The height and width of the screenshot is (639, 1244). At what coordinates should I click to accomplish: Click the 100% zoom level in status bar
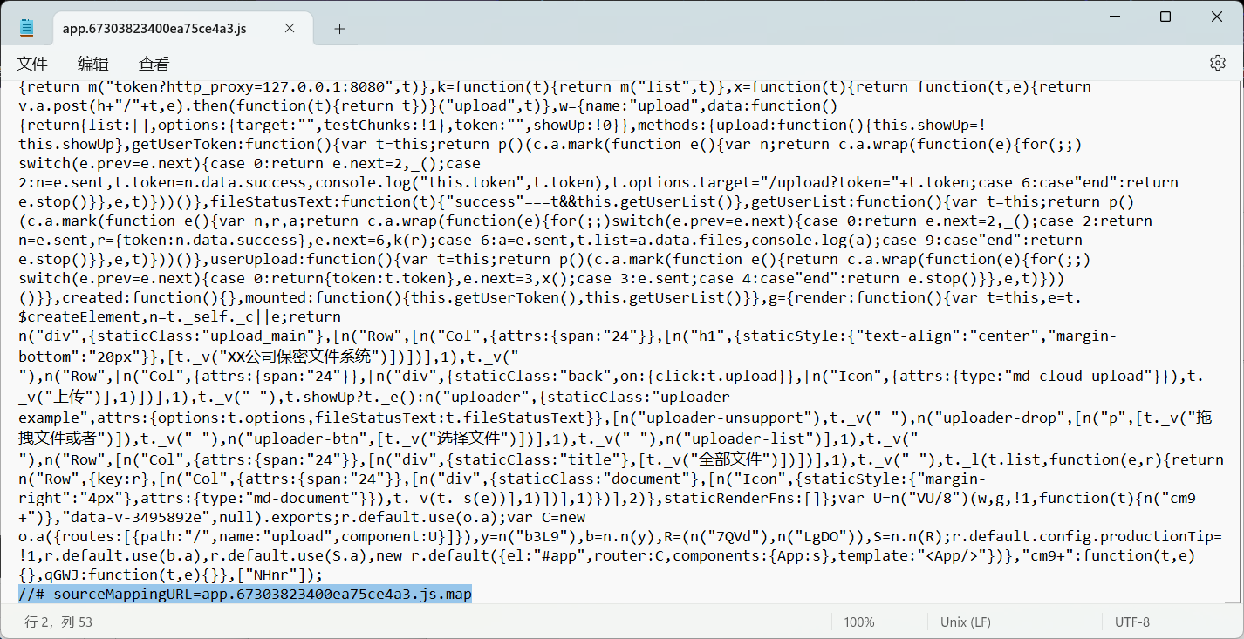(859, 622)
